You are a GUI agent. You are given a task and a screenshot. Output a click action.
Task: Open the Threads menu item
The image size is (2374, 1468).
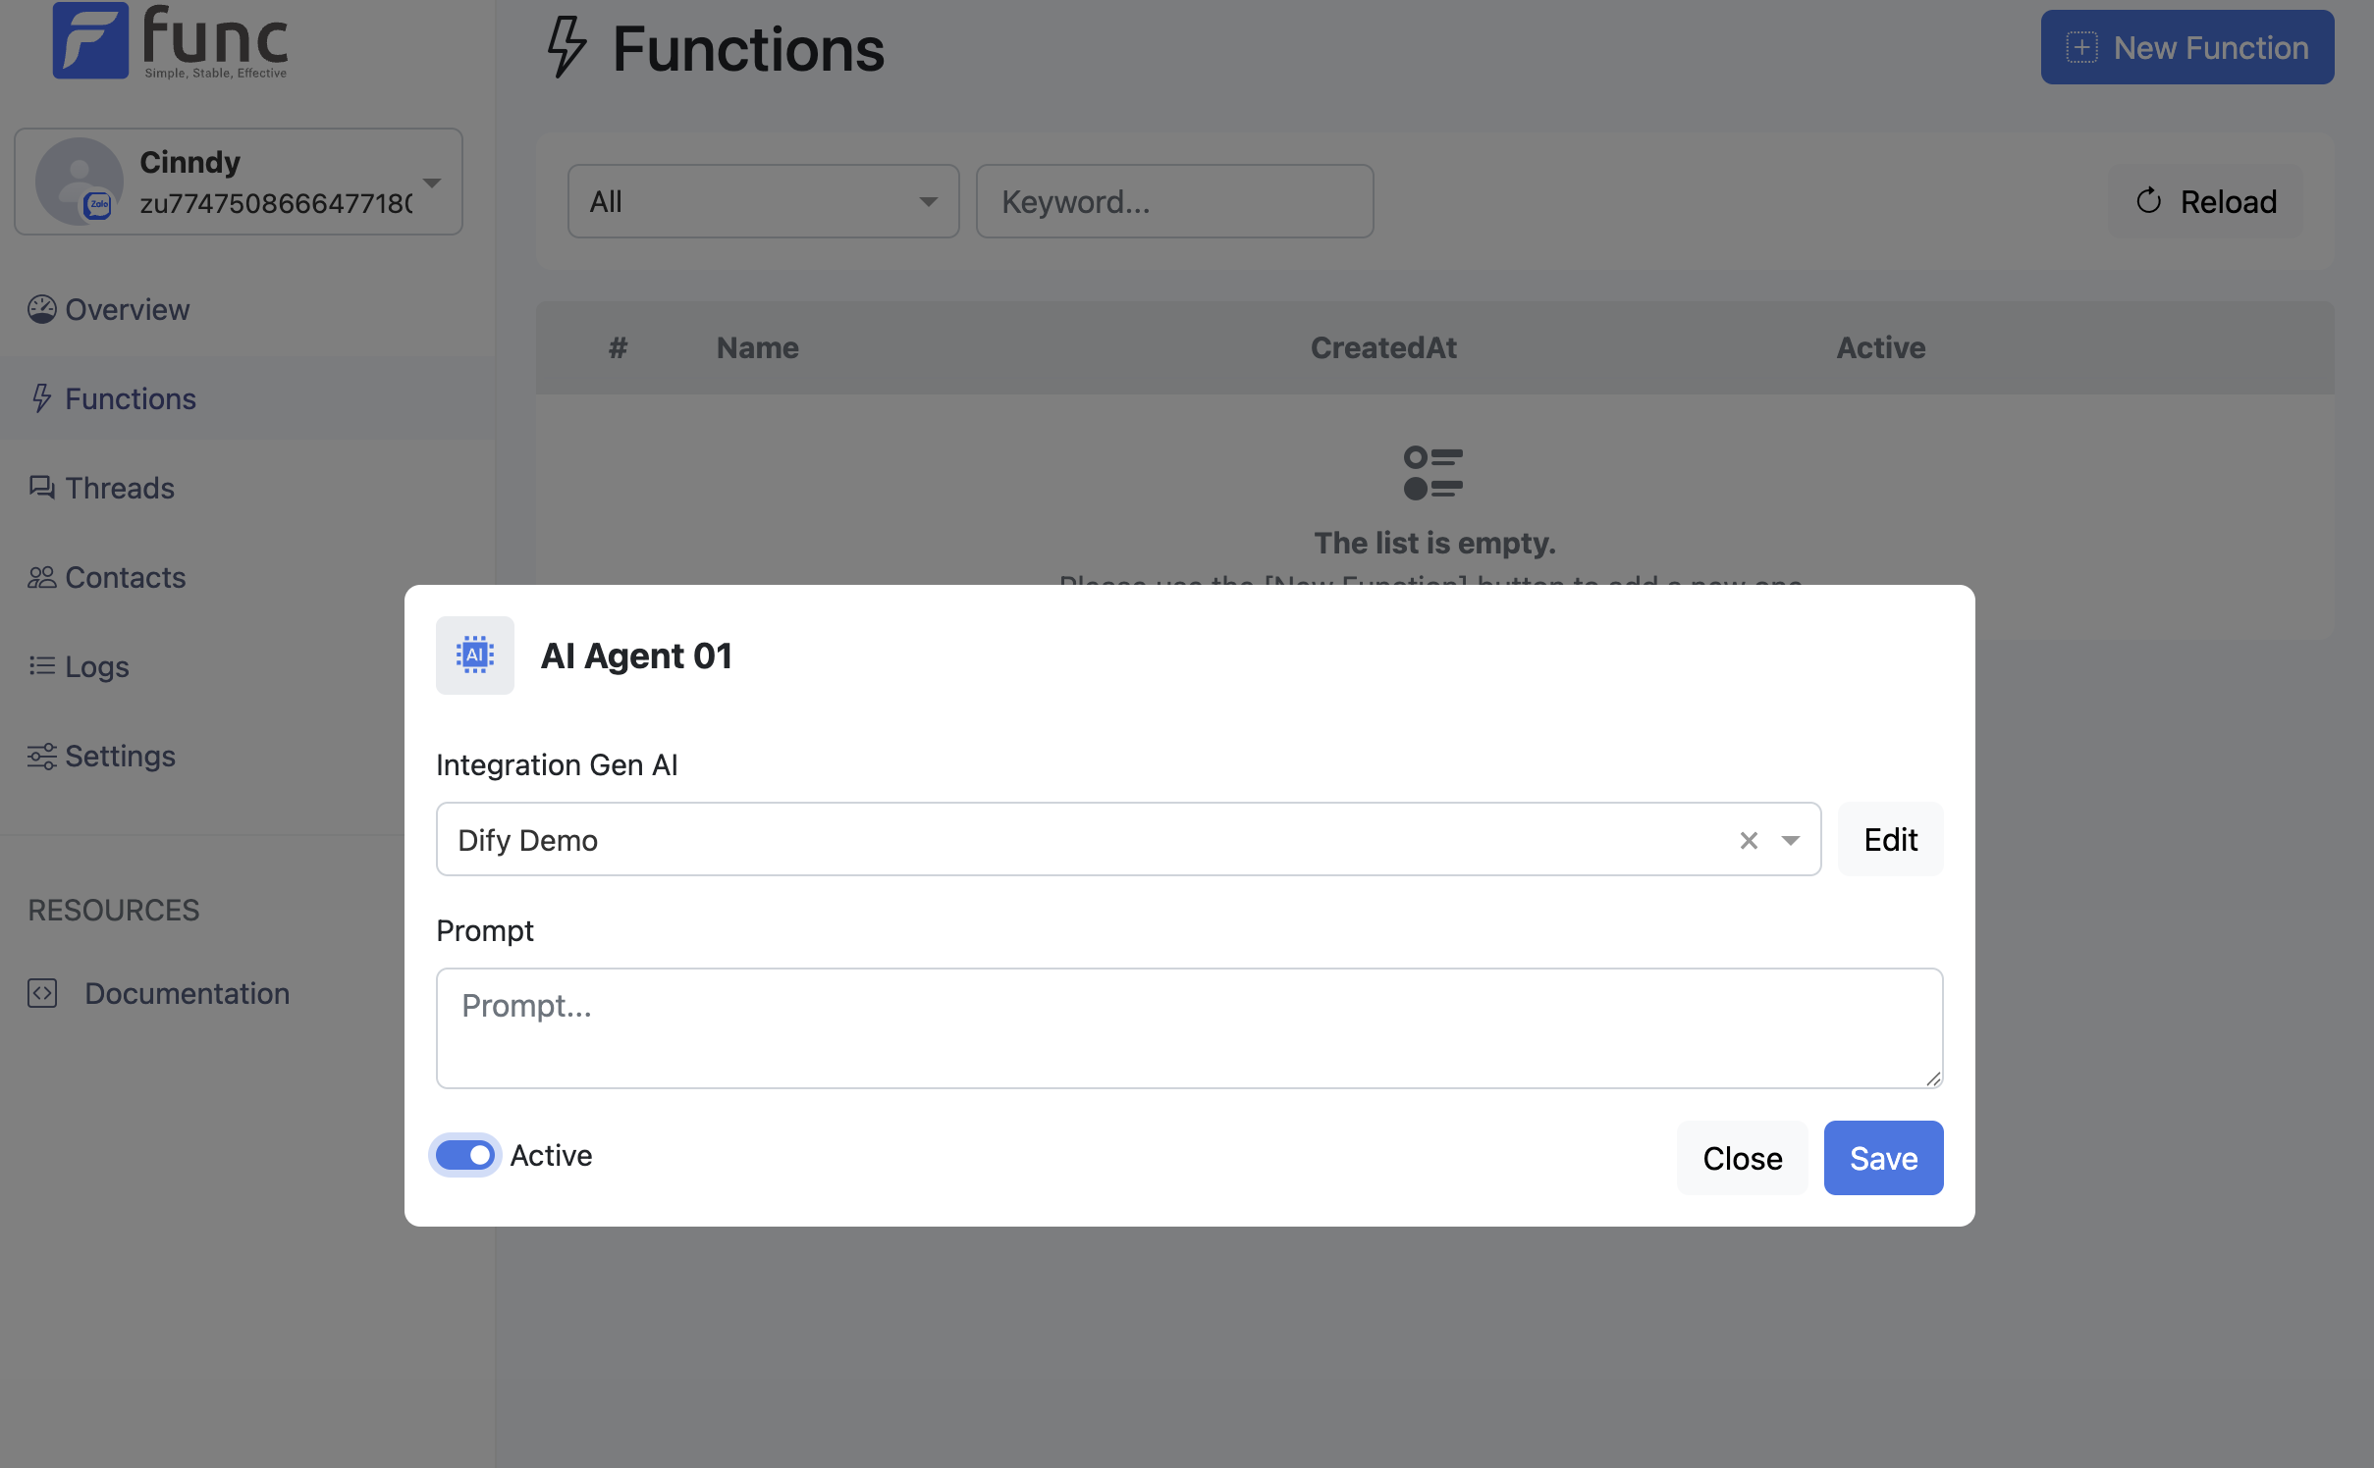(120, 488)
